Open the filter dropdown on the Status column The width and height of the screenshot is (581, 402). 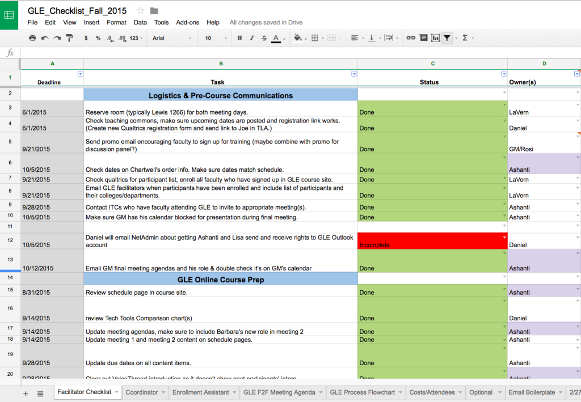[x=504, y=74]
